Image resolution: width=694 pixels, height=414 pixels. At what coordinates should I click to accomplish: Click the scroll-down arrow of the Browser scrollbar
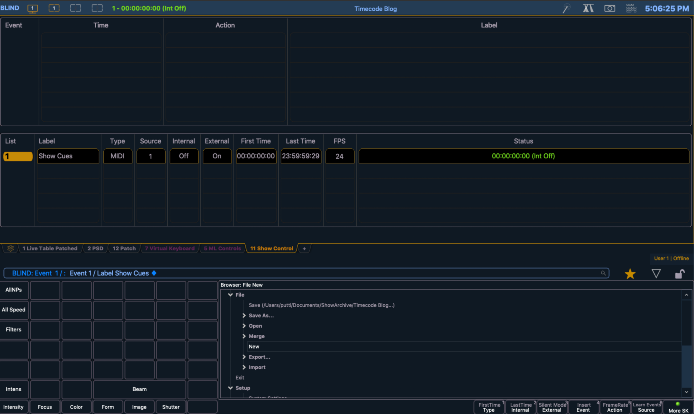point(687,392)
